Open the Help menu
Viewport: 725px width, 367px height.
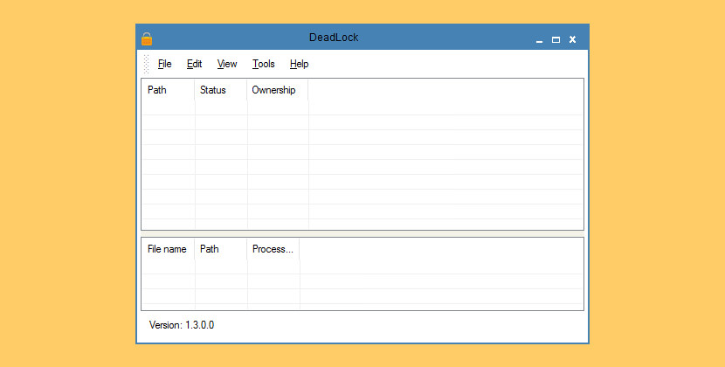pos(299,64)
